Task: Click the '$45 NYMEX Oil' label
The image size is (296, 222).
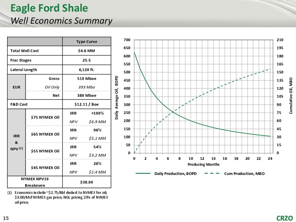Action: click(45, 168)
